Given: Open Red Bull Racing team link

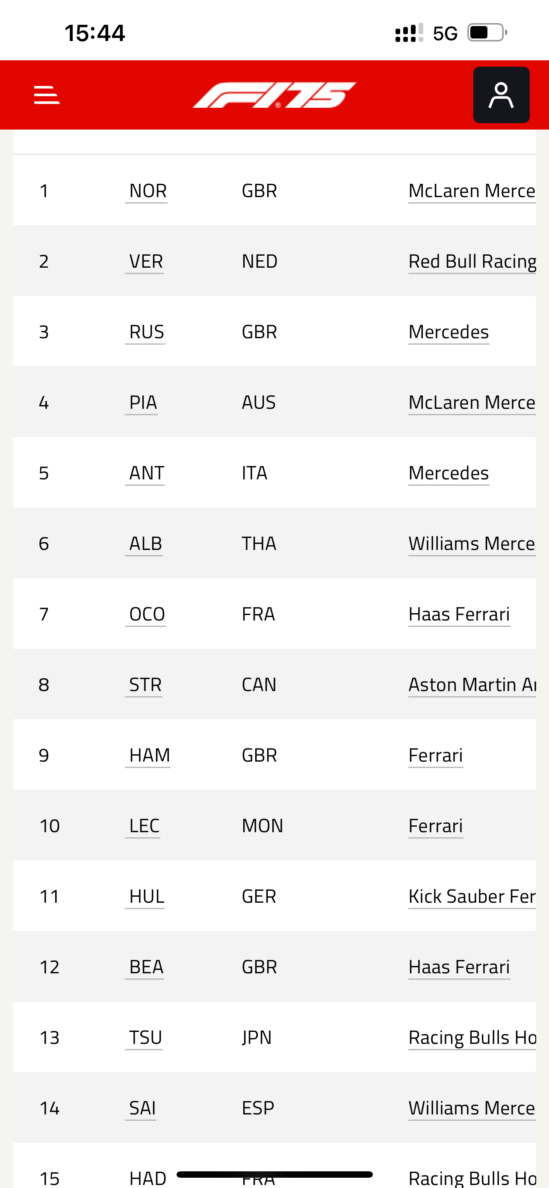Looking at the screenshot, I should 472,261.
